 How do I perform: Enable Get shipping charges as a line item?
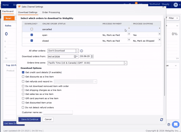[x=23, y=90]
